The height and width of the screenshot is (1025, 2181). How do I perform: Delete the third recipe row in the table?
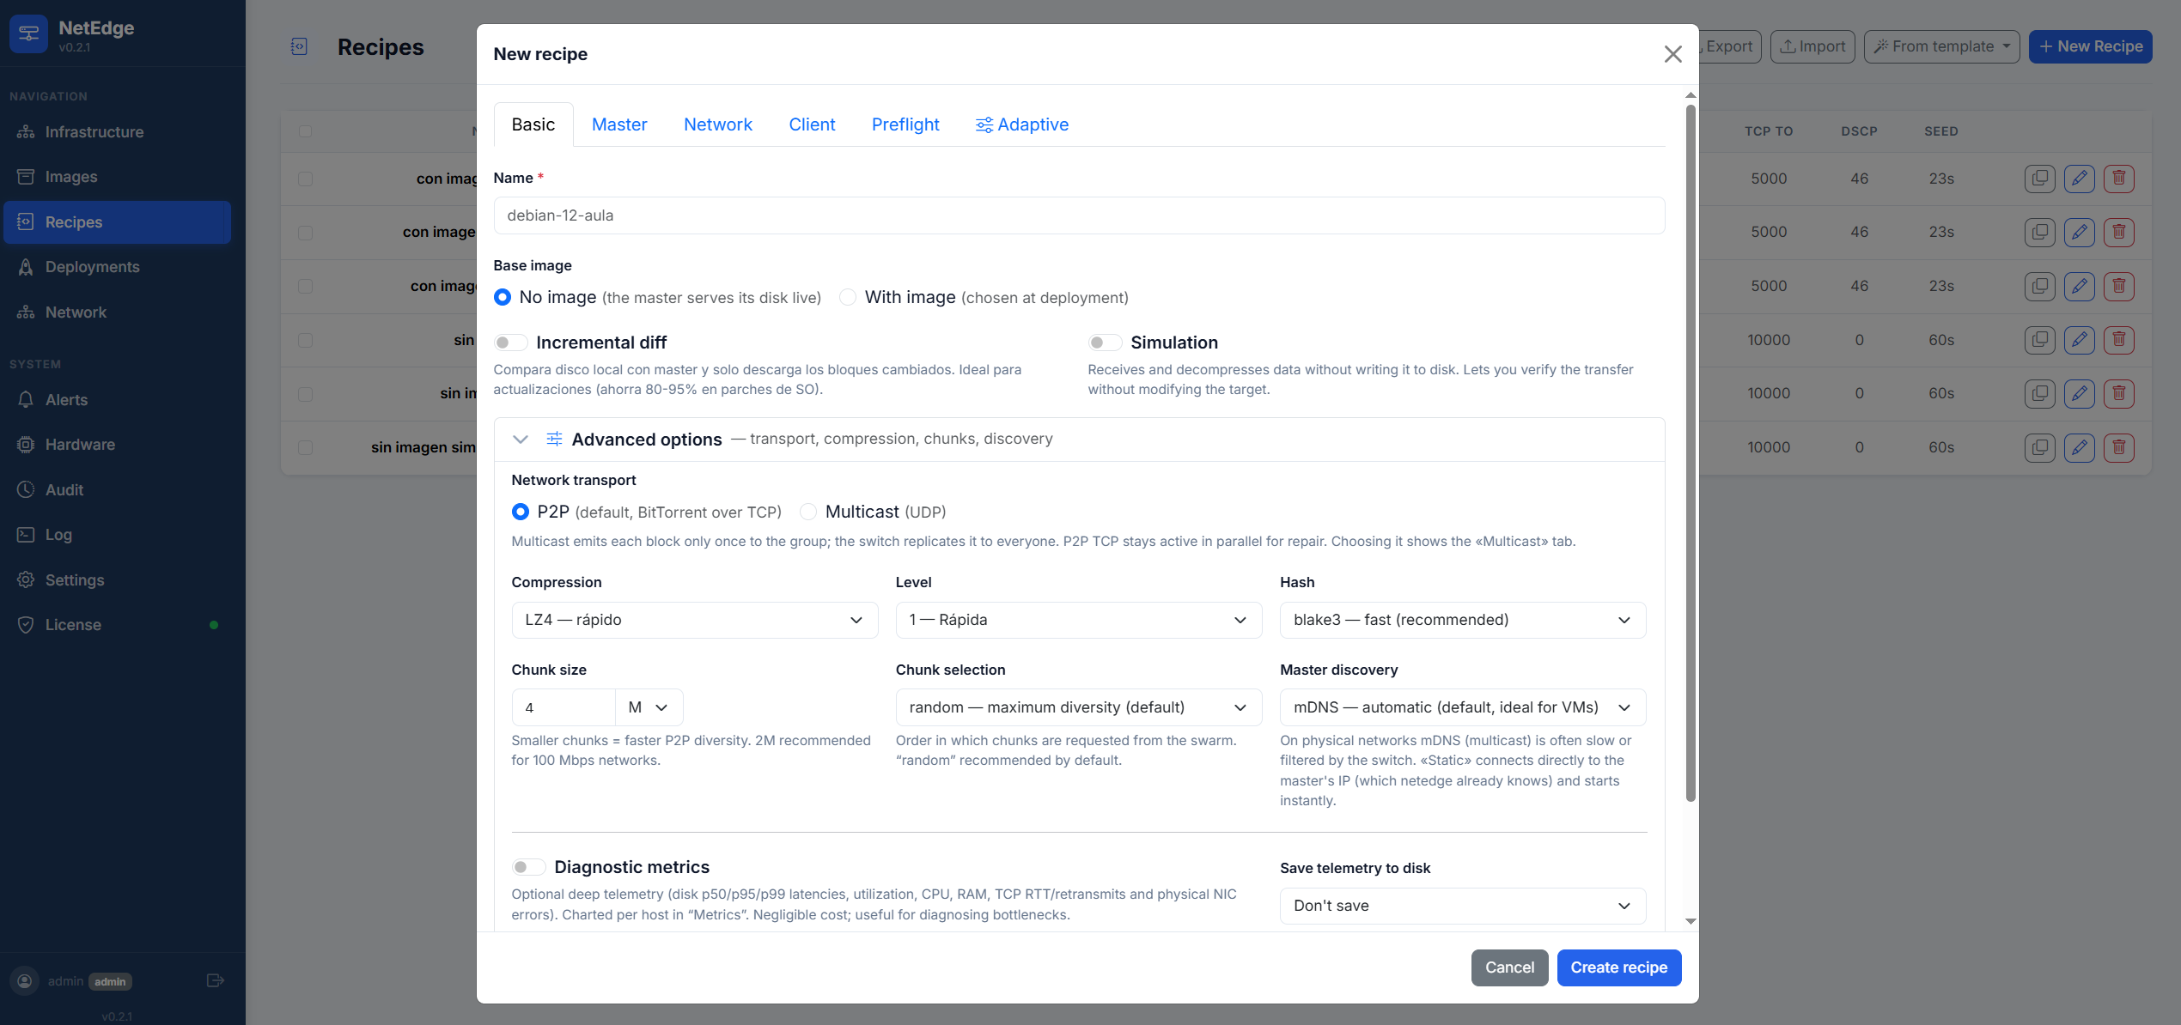(2119, 286)
